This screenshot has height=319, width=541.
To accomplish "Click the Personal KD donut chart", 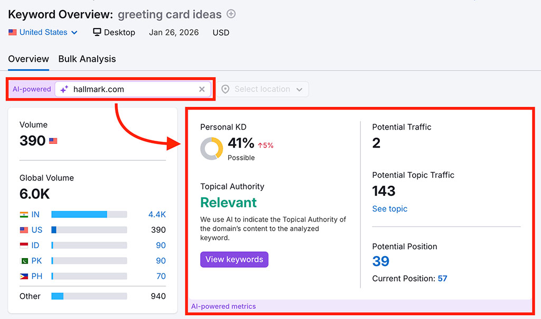I will (x=211, y=149).
